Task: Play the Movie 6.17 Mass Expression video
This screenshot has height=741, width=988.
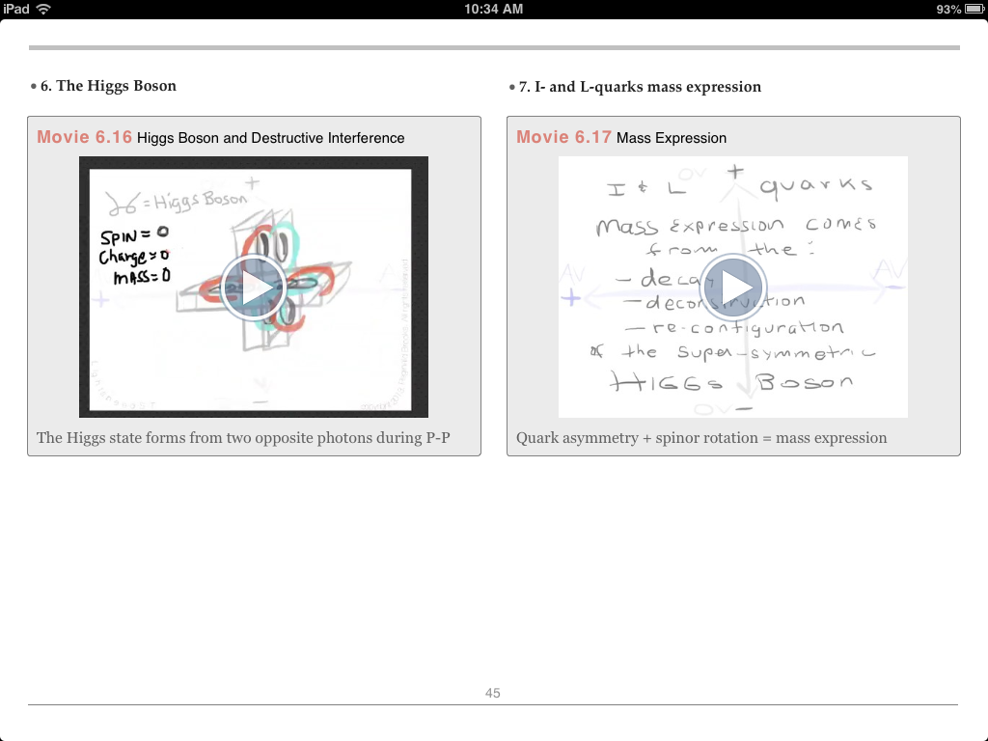Action: pos(732,287)
